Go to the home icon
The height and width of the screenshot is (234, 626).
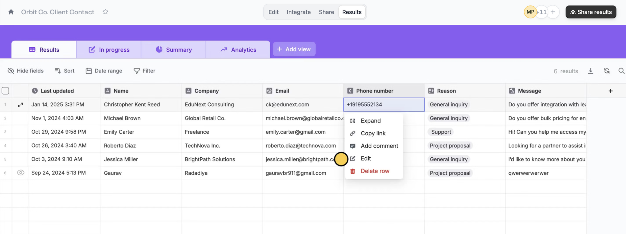tap(11, 12)
